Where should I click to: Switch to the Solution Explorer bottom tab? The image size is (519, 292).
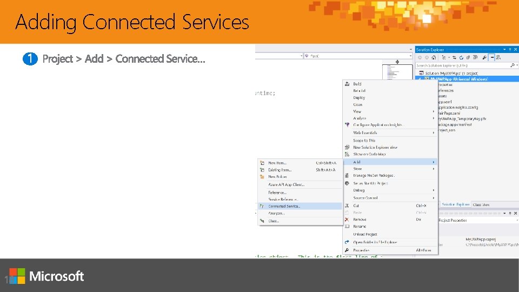tap(455, 204)
